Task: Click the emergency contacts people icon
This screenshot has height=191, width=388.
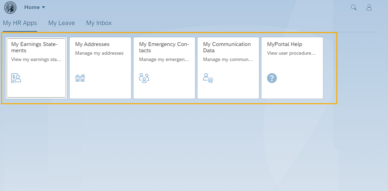Action: point(144,78)
